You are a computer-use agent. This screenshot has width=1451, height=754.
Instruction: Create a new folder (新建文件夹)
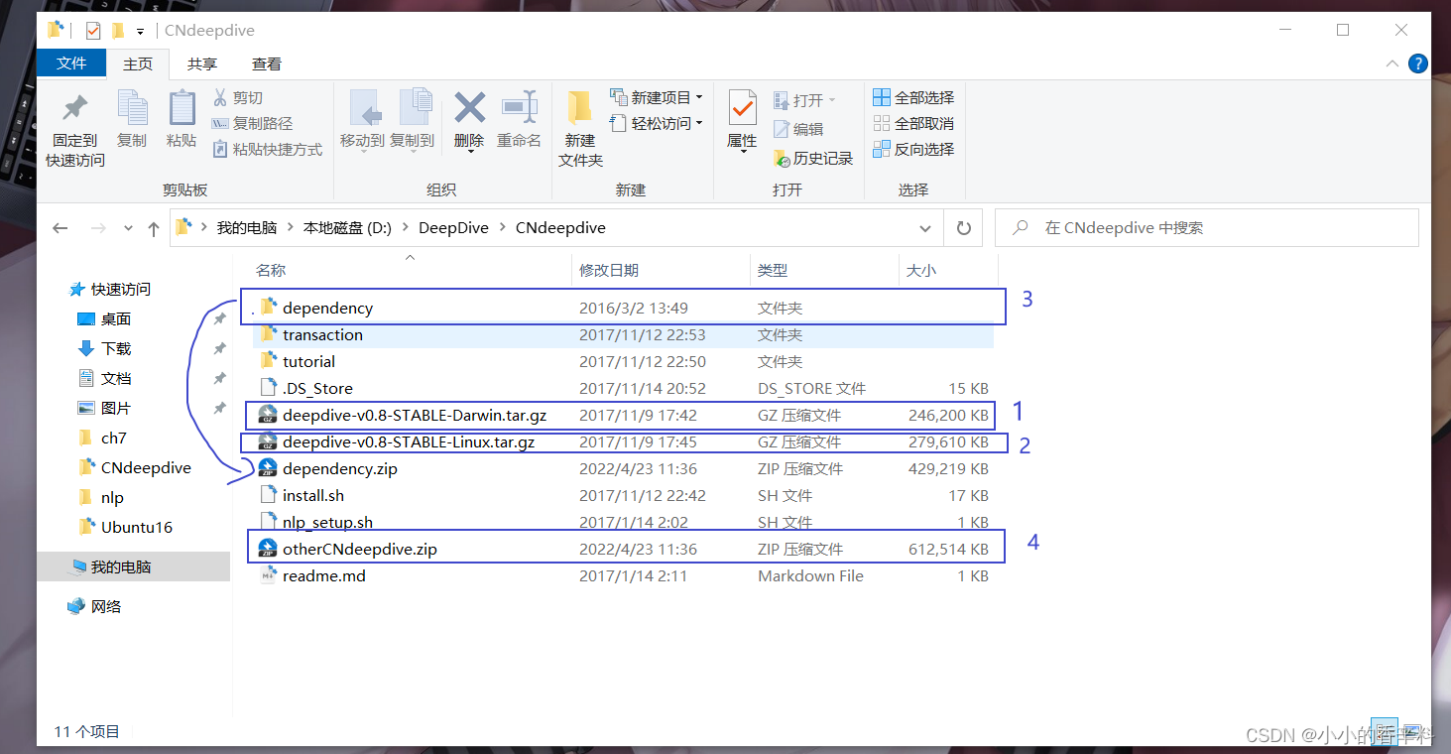point(578,127)
